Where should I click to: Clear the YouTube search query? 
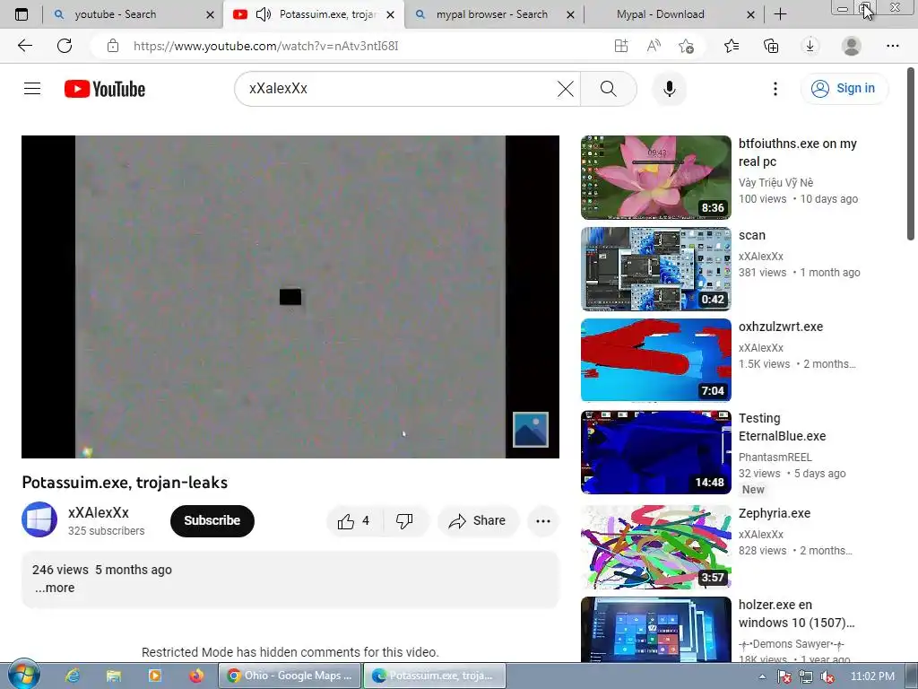[566, 89]
